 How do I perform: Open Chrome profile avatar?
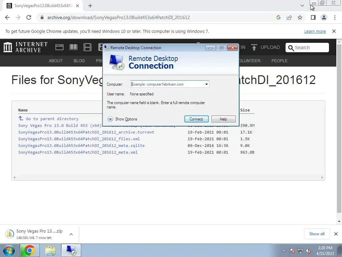[x=324, y=17]
